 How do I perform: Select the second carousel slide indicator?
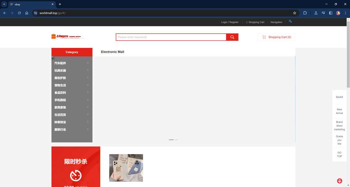(176, 140)
